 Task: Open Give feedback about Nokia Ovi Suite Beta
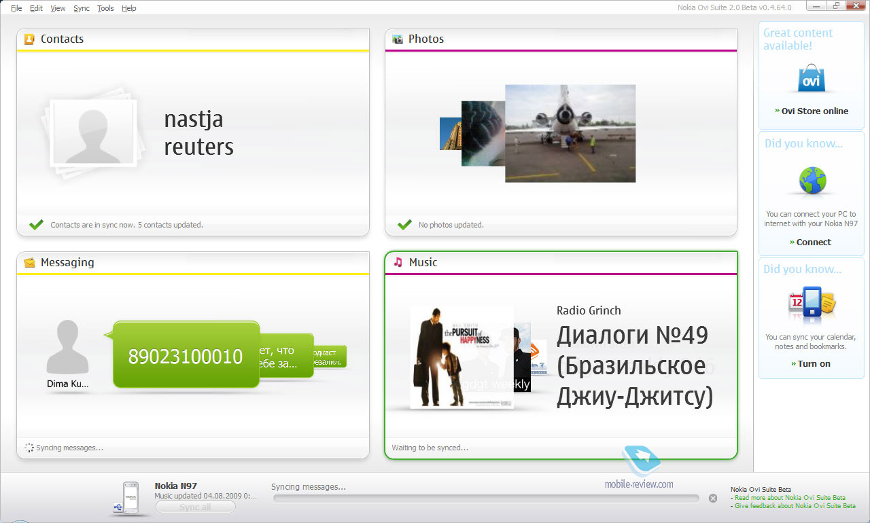795,505
